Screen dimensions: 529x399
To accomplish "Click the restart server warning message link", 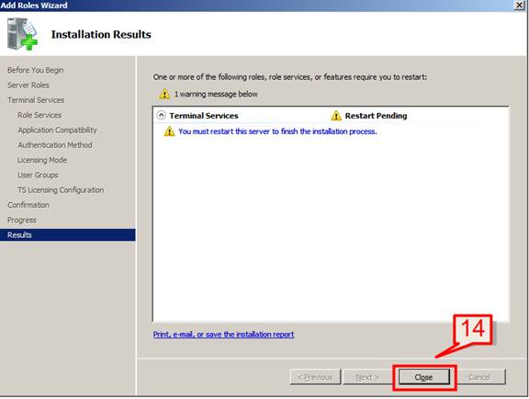I will pyautogui.click(x=277, y=131).
